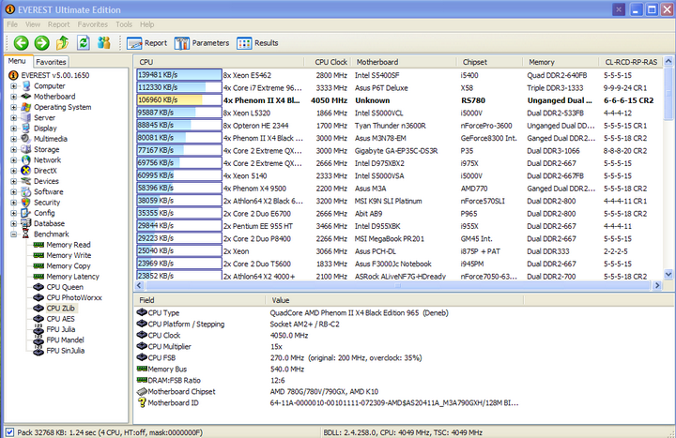Open the Favorites menu
Screen dimensions: 676x438
(x=93, y=24)
